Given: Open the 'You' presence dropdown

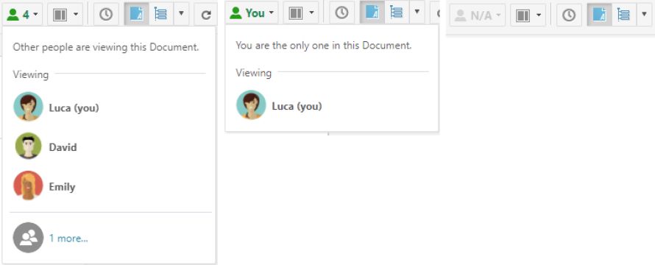Looking at the screenshot, I should [252, 13].
